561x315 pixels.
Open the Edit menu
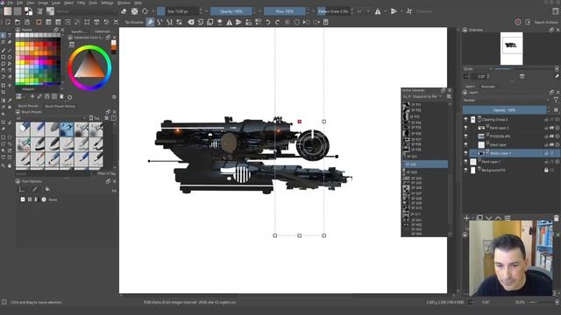(x=20, y=3)
